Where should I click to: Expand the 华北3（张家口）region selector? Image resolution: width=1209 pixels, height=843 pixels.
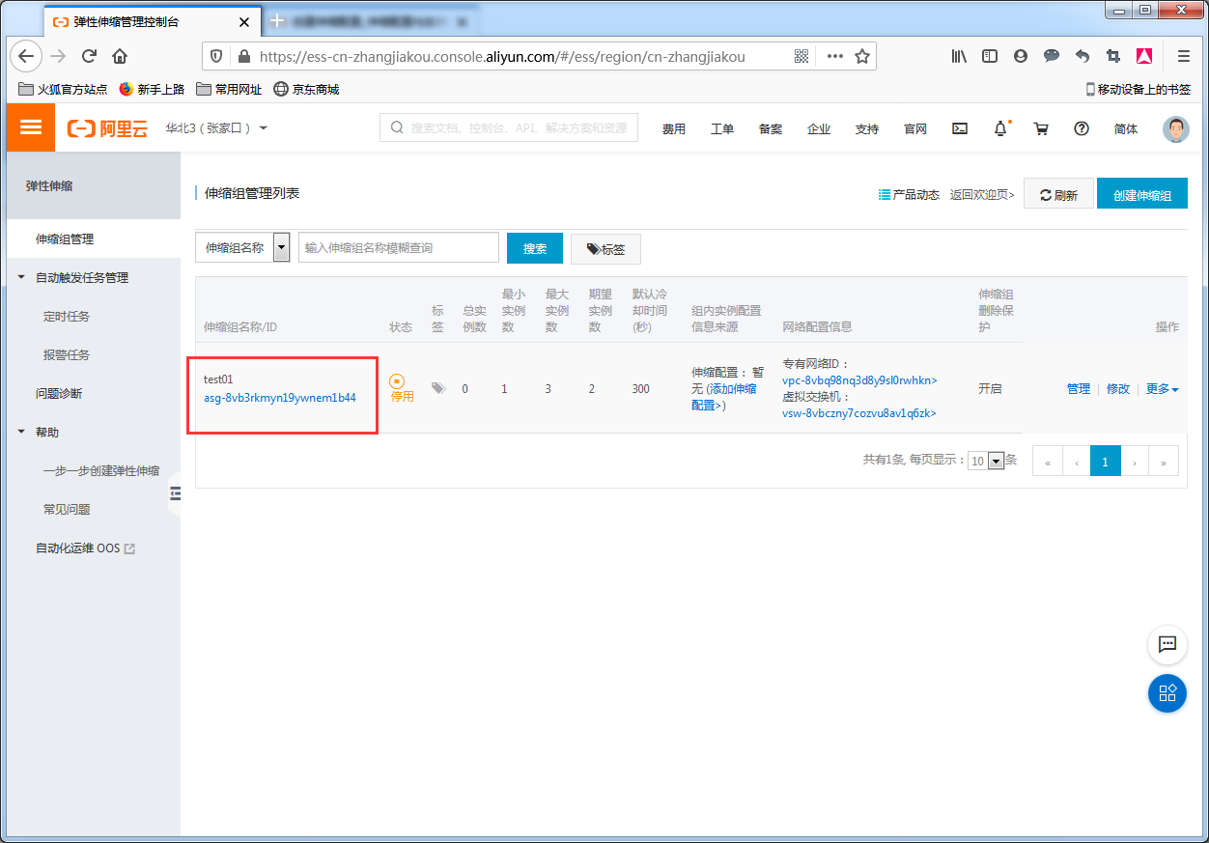216,128
